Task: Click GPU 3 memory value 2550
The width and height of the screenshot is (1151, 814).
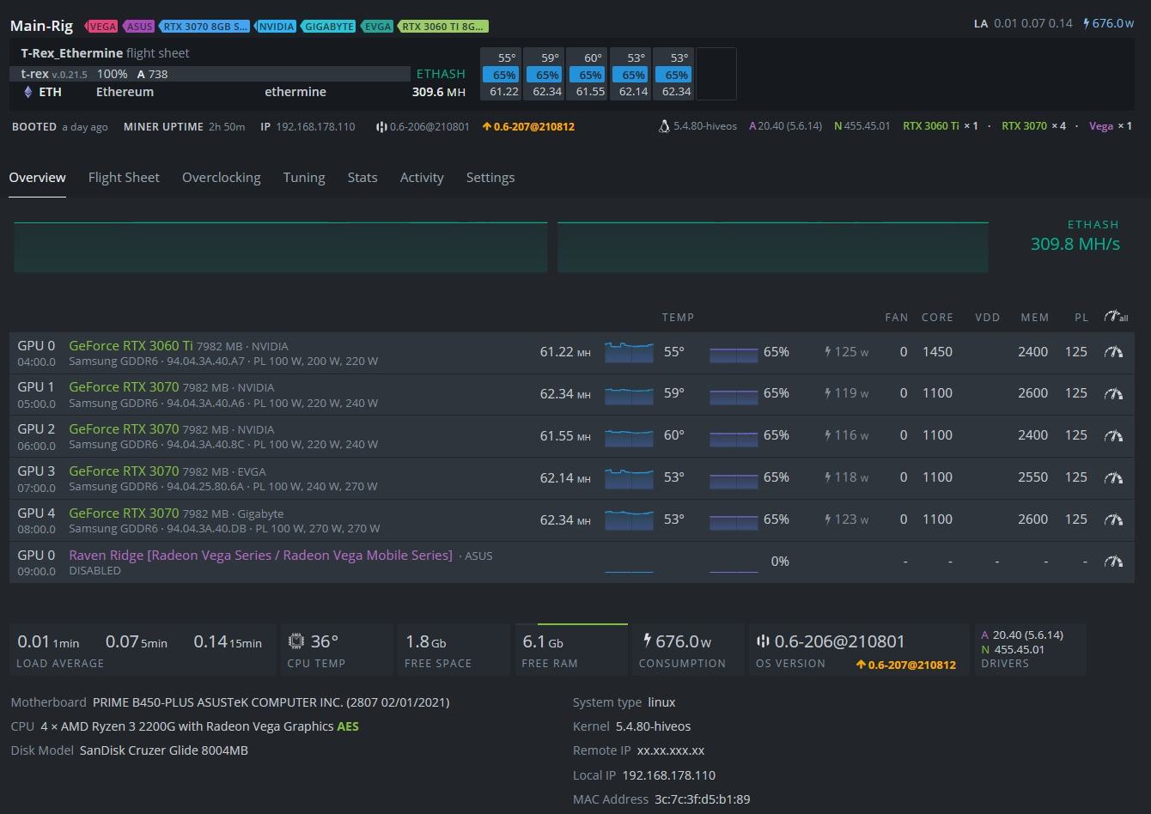Action: [x=1032, y=477]
